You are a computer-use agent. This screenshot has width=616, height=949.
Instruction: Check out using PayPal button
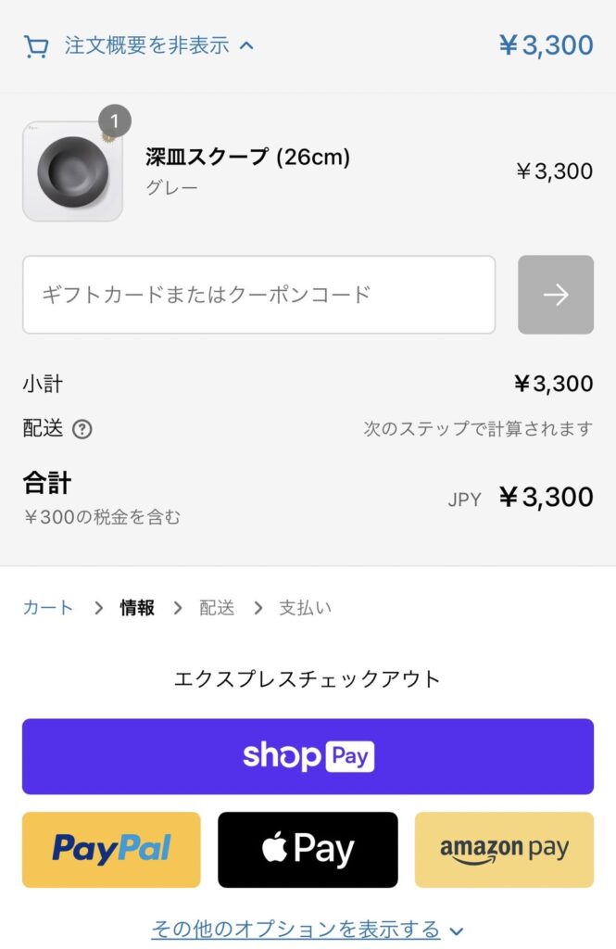click(x=111, y=850)
